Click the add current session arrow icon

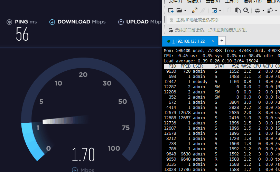[x=171, y=30]
